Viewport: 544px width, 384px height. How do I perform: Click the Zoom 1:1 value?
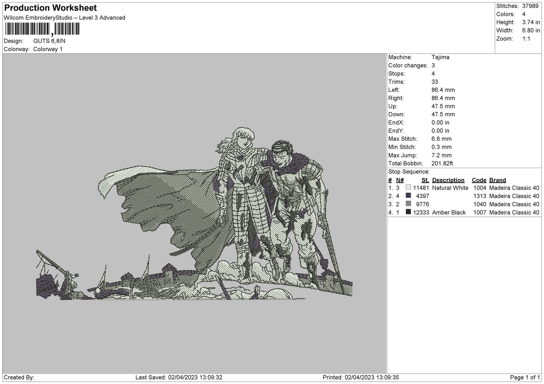[526, 39]
